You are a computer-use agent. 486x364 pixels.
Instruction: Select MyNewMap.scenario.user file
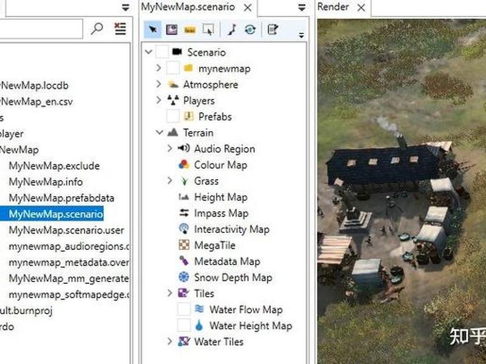[66, 231]
